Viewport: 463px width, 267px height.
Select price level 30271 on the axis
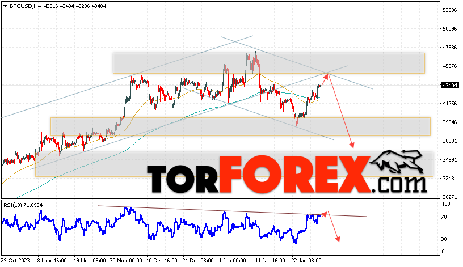450,197
